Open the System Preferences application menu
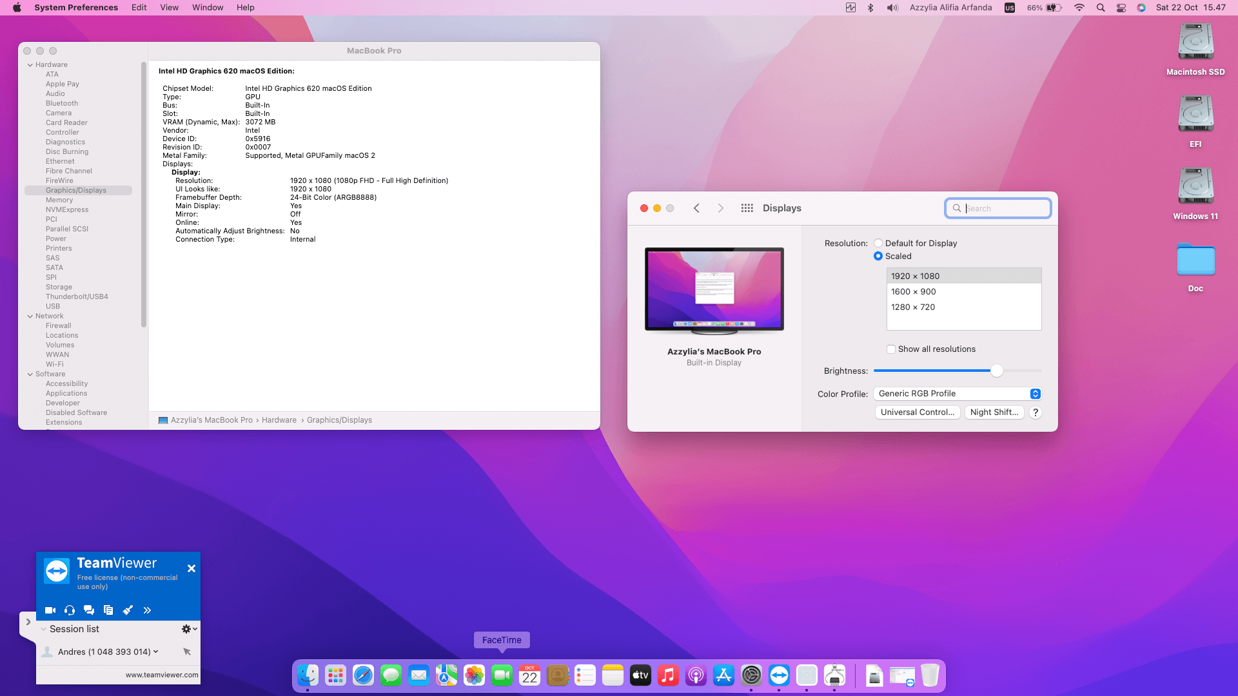 (x=76, y=8)
